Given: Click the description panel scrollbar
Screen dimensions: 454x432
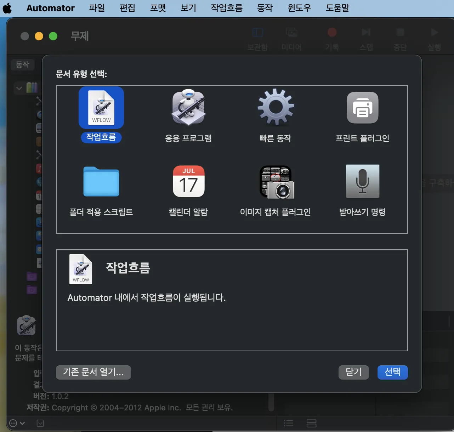Looking at the screenshot, I should [271, 402].
